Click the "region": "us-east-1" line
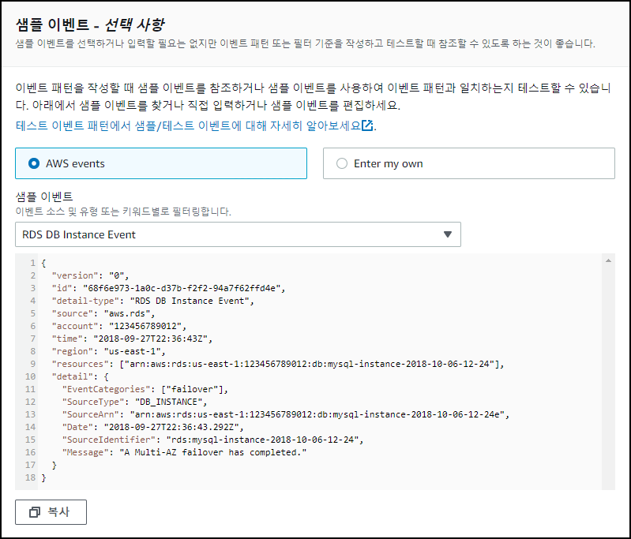 click(108, 351)
